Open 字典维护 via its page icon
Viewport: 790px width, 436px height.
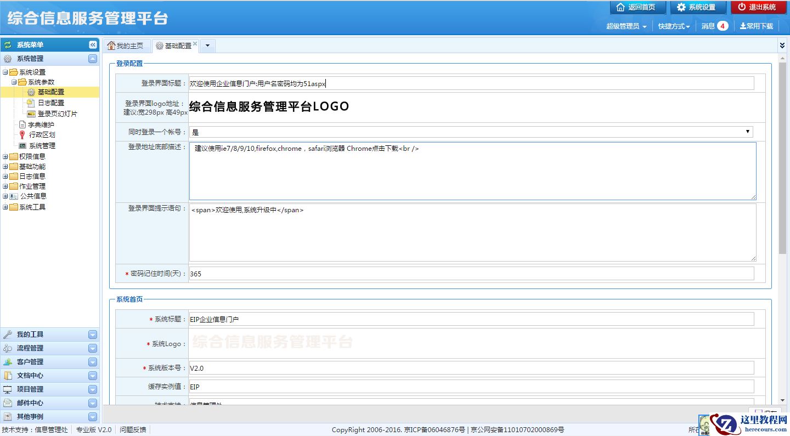click(22, 124)
